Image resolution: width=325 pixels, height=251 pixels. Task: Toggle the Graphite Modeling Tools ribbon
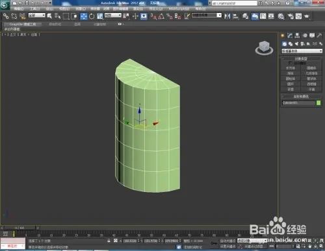coord(255,16)
